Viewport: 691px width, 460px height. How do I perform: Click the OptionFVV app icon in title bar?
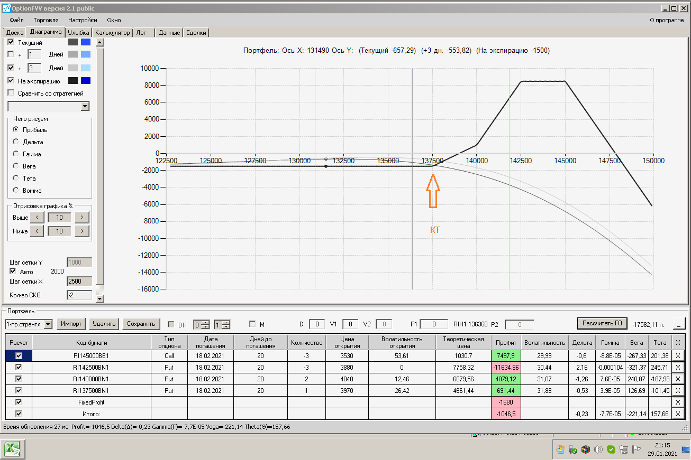tap(7, 8)
